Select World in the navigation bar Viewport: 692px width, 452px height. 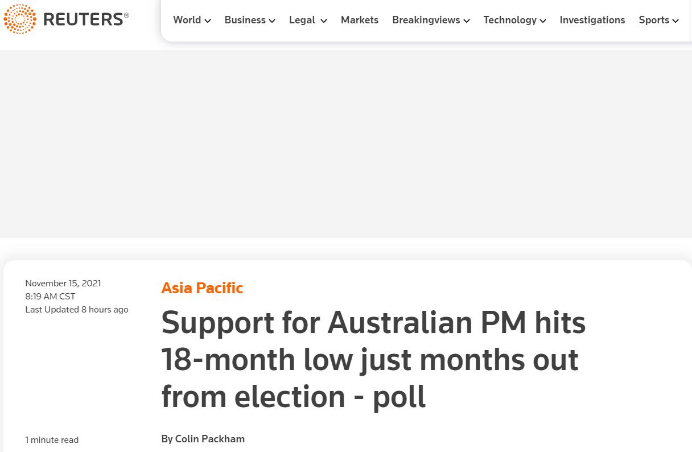[187, 20]
